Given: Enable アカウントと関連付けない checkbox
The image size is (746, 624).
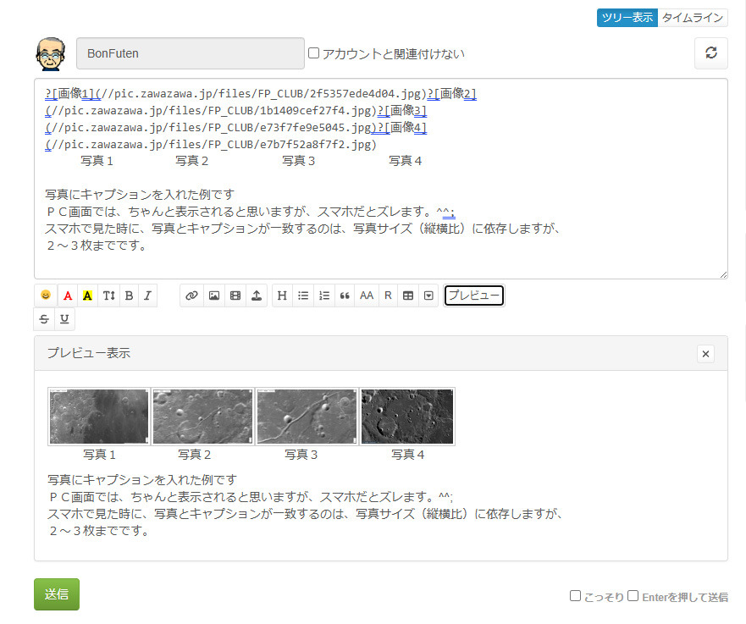Looking at the screenshot, I should (314, 53).
